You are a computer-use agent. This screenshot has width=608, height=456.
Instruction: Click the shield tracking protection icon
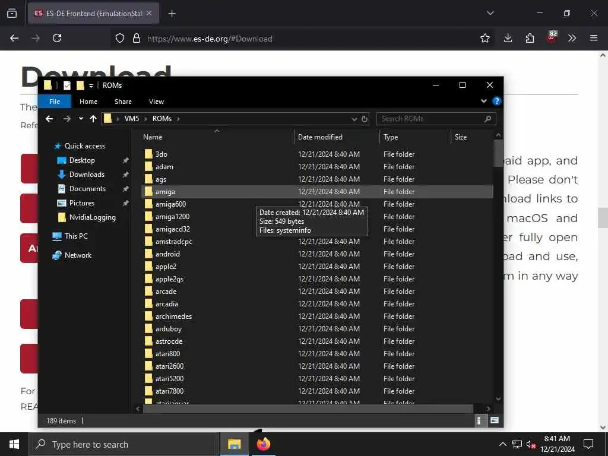click(x=120, y=39)
